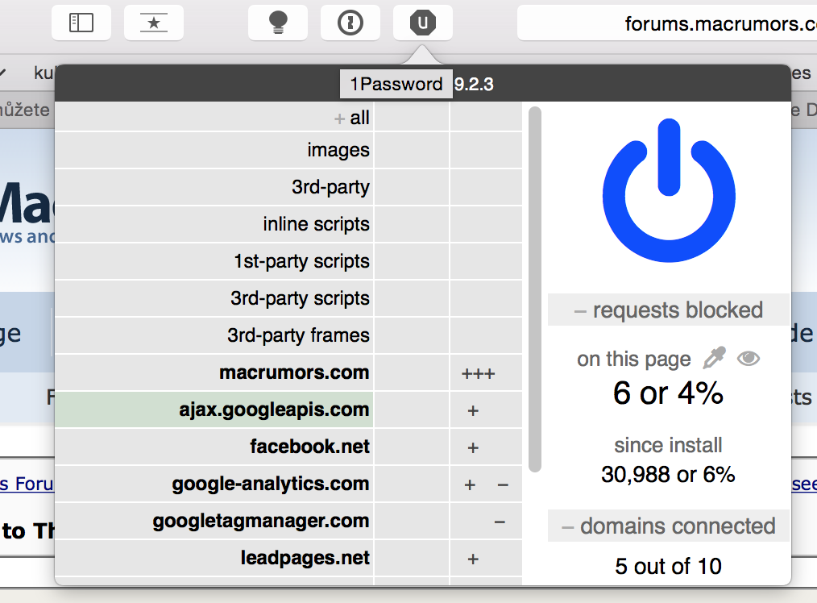This screenshot has height=603, width=817.
Task: Show the sidebar with the toolbar button
Action: click(x=81, y=23)
